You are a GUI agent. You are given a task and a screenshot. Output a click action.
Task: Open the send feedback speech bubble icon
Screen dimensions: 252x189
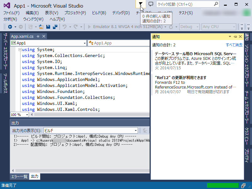coord(151,4)
